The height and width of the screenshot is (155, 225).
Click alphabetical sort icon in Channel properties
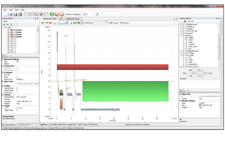pyautogui.click(x=6, y=56)
